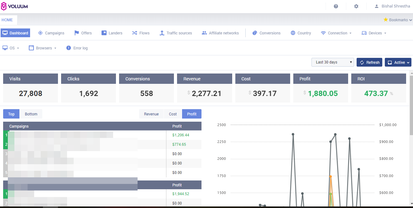Screen dimensions: 413x208
Task: Open settings via the gear icon
Action: 356,6
